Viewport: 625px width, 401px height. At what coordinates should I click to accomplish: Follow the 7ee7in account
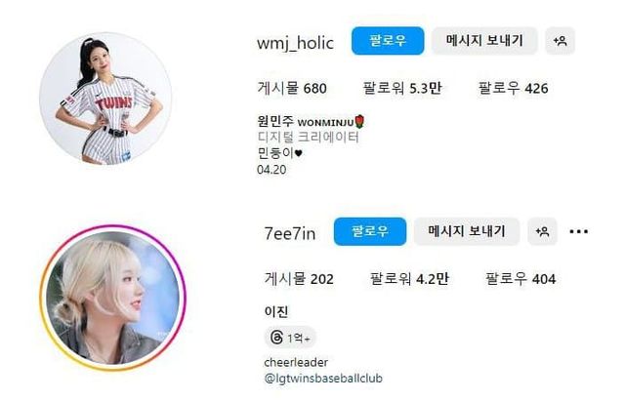click(370, 231)
